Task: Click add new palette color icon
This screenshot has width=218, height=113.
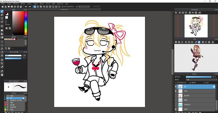Action: coord(6,48)
